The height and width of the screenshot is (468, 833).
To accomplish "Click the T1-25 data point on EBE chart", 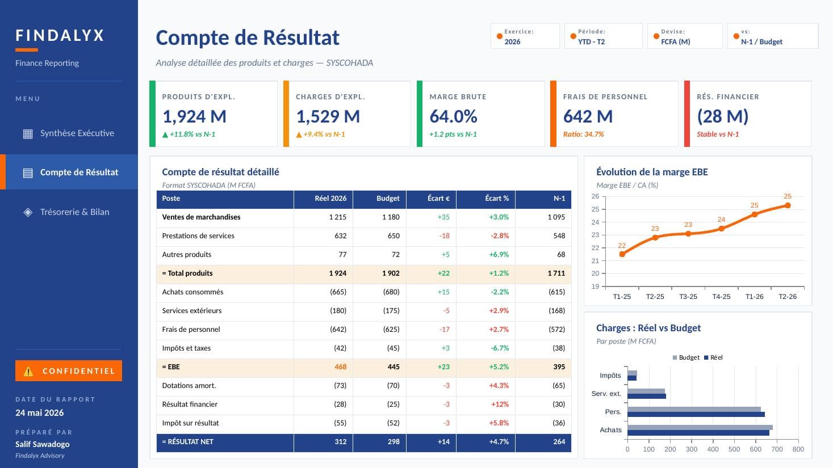I will tap(622, 254).
